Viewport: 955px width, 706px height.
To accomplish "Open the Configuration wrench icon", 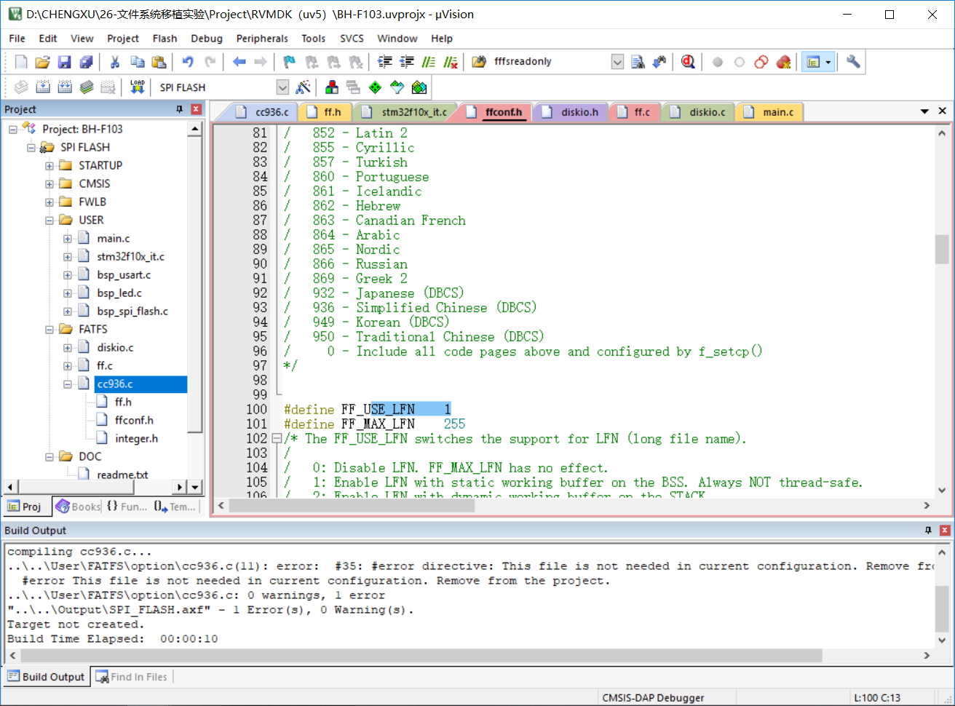I will pyautogui.click(x=853, y=62).
